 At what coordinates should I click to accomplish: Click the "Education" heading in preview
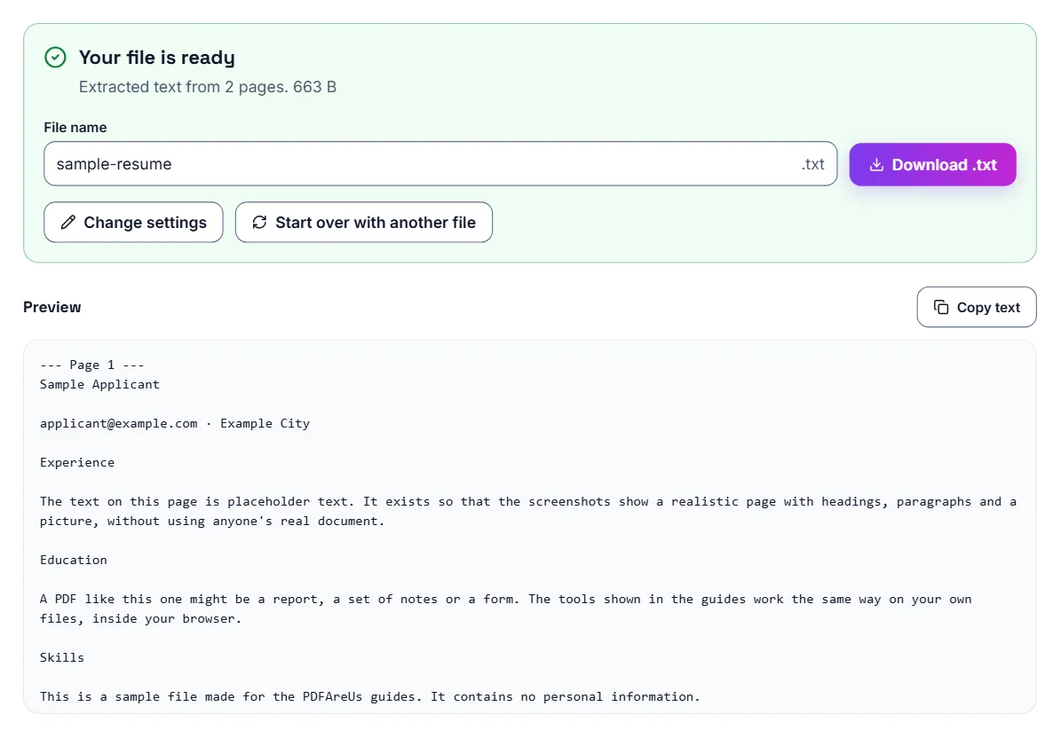(x=73, y=561)
